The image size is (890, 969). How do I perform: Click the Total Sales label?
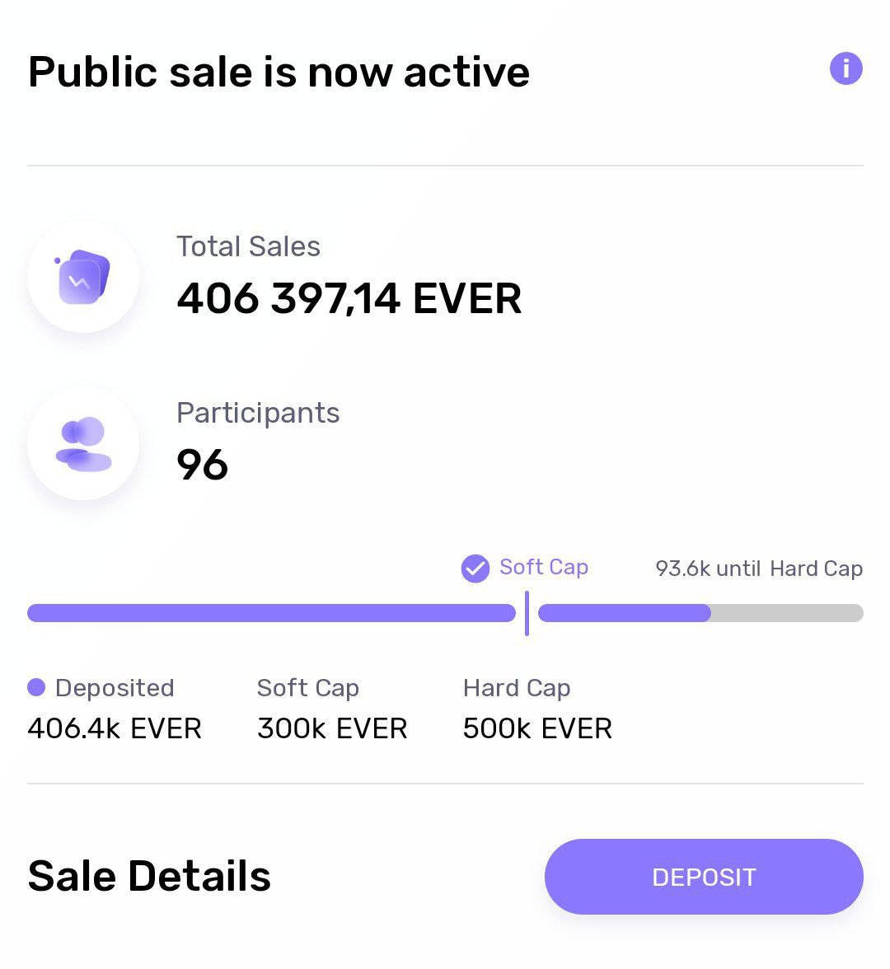248,246
